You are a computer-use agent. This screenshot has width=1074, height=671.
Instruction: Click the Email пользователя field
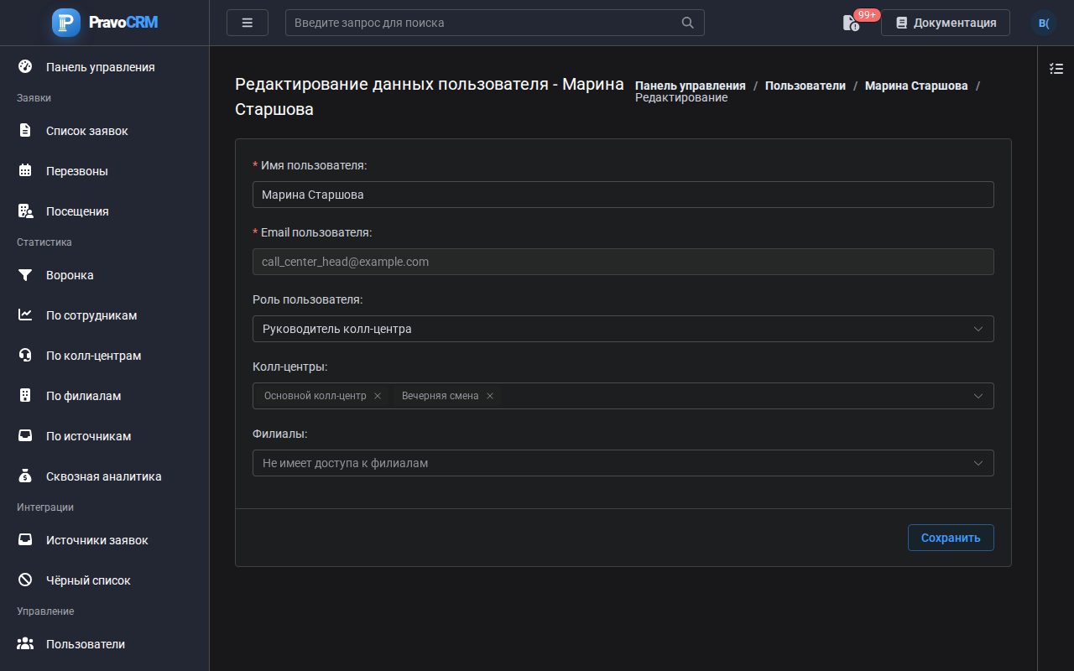(x=623, y=262)
